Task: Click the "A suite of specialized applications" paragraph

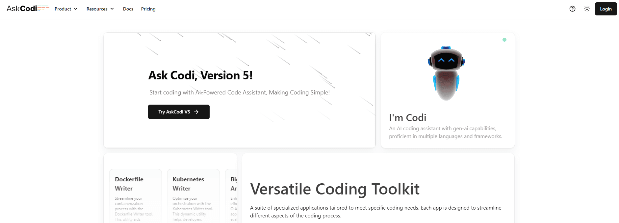Action: (x=376, y=212)
